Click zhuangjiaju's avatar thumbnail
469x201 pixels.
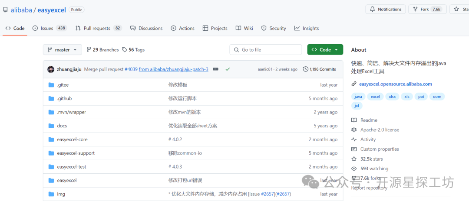[x=51, y=69]
